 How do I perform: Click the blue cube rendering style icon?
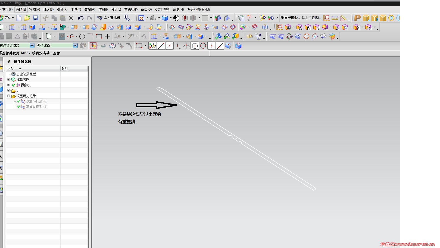pos(165,18)
